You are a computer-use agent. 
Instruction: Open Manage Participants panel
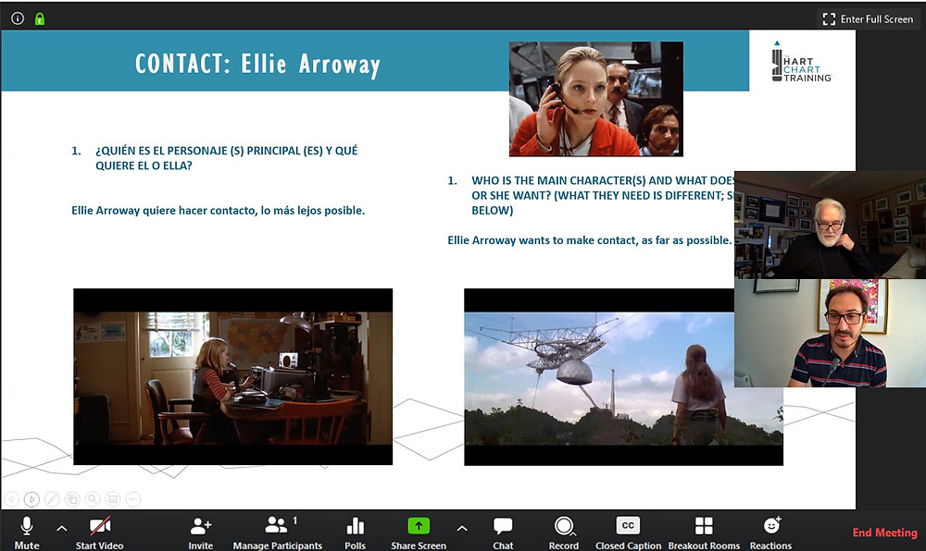pos(278,533)
